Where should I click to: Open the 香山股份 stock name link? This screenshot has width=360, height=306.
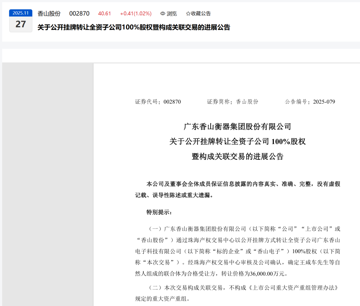(x=49, y=14)
